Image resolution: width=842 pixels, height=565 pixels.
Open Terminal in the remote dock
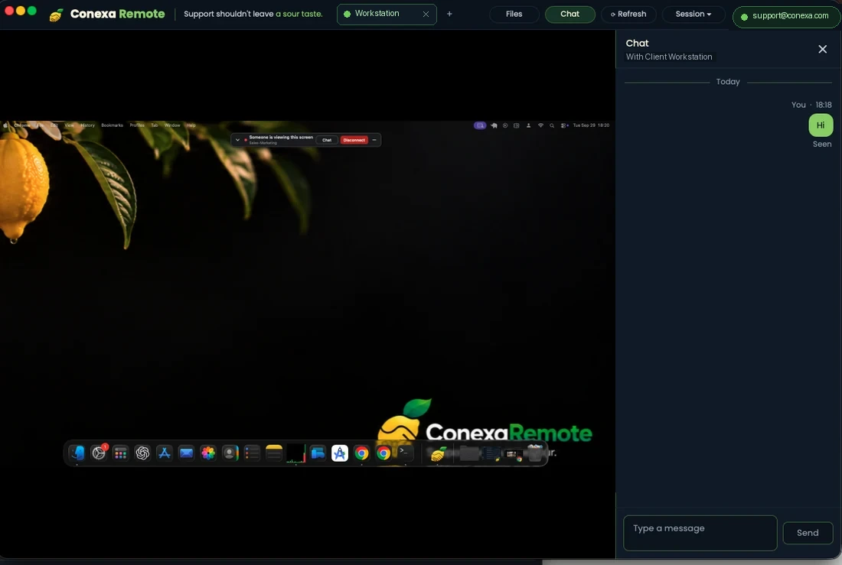(x=405, y=453)
